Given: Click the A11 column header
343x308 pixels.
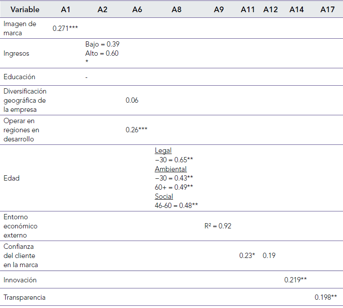Looking at the screenshot, I should [248, 10].
